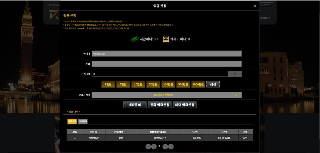Reset amount with 정정 button
Image resolution: width=320 pixels, height=153 pixels.
(213, 84)
